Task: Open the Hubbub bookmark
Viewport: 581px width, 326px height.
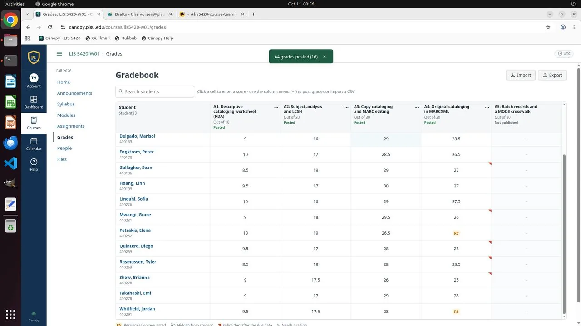Action: click(x=126, y=38)
